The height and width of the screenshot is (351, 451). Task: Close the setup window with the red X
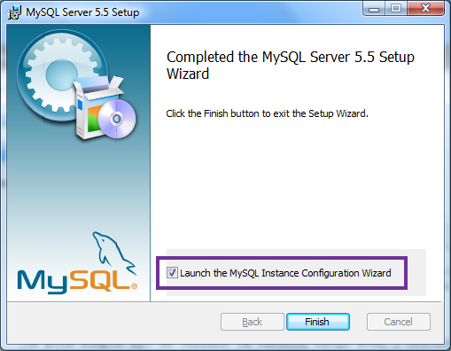click(425, 9)
